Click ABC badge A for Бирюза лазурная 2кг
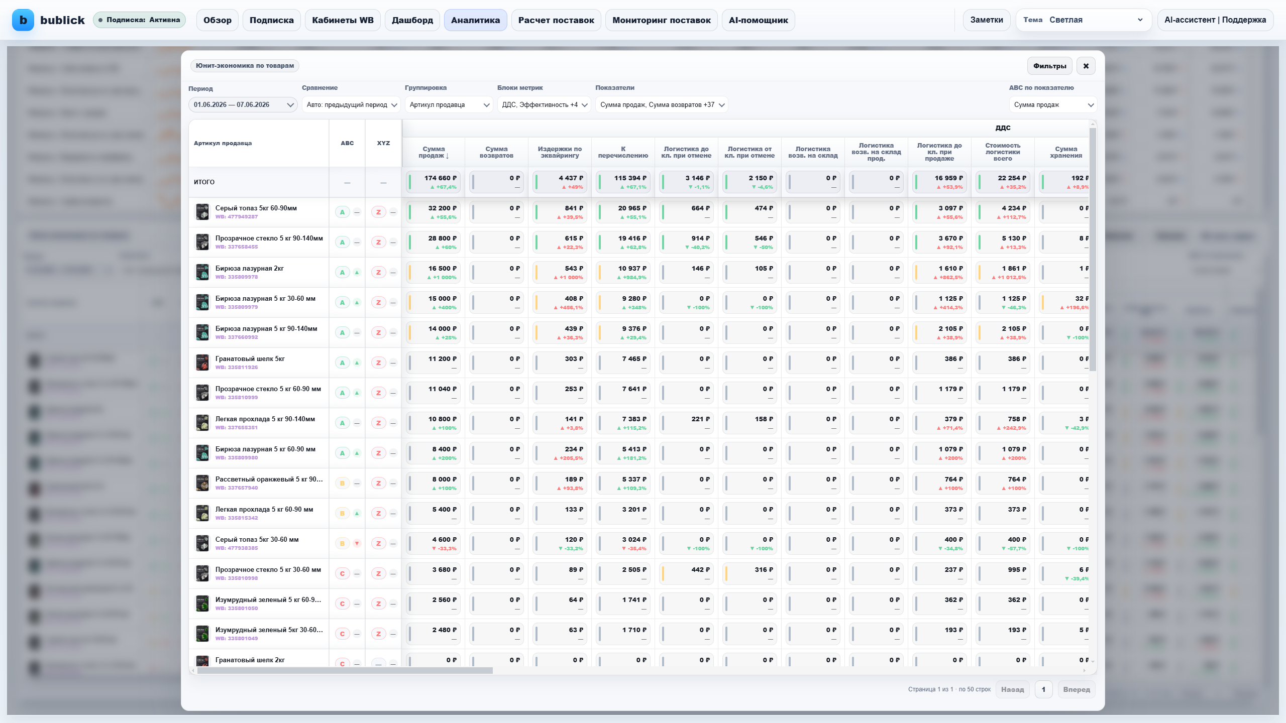 coord(343,272)
